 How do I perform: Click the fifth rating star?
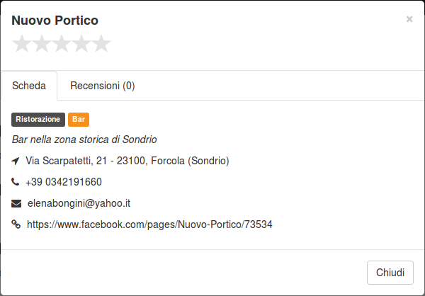tap(101, 44)
